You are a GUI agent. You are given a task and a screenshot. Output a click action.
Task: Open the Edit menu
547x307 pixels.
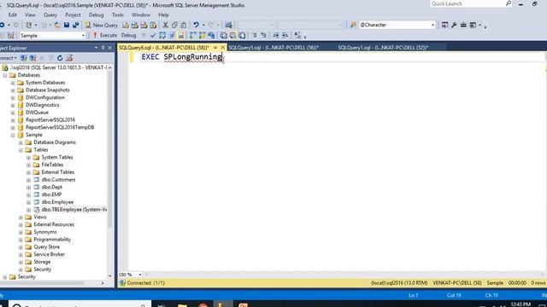[x=13, y=15]
